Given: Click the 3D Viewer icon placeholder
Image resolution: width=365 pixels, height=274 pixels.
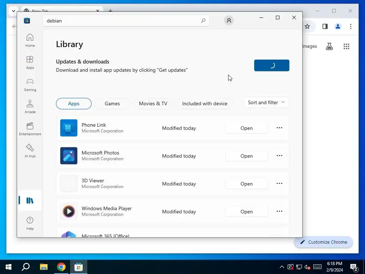Looking at the screenshot, I should 69,184.
